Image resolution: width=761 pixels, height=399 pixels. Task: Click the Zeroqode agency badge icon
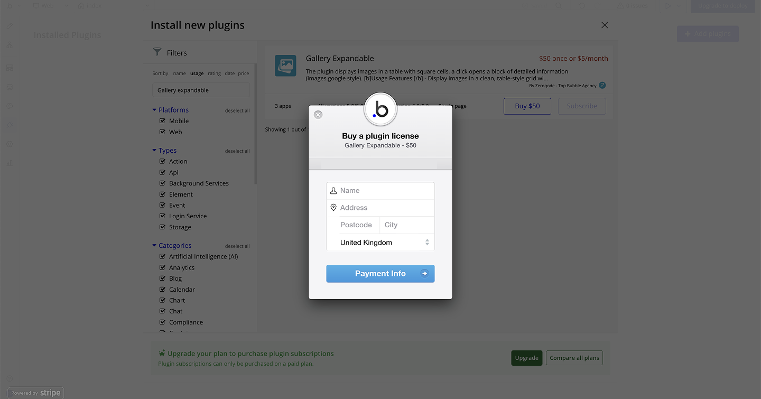(602, 86)
